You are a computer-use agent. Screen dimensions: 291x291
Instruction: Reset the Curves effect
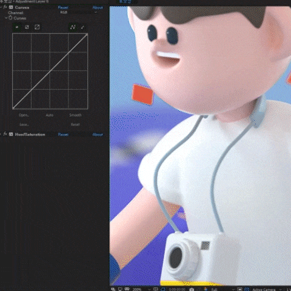63,7
